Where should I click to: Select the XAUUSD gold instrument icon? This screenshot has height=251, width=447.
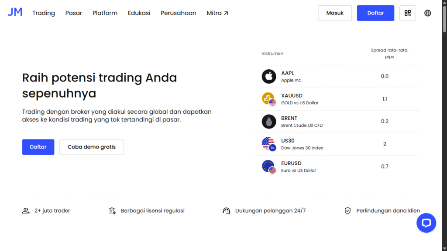(269, 99)
